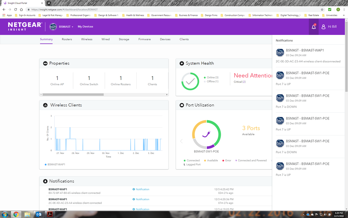This screenshot has width=348, height=218.
Task: Click Hi Bill account menu
Action: [x=332, y=27]
